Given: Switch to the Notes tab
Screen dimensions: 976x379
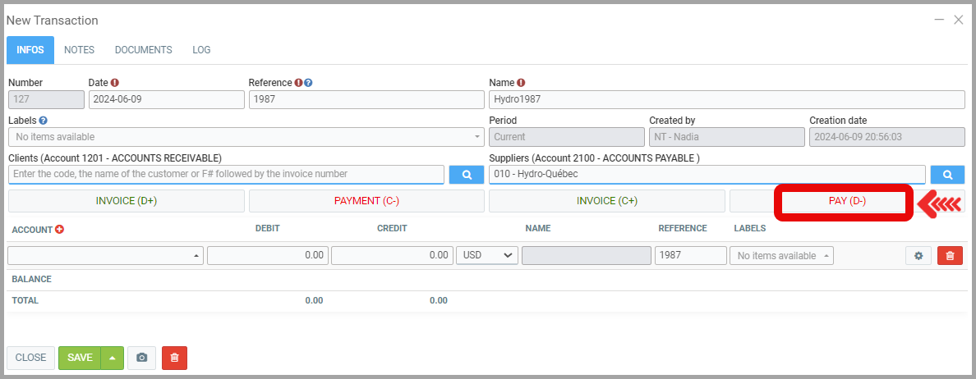Looking at the screenshot, I should pyautogui.click(x=79, y=50).
